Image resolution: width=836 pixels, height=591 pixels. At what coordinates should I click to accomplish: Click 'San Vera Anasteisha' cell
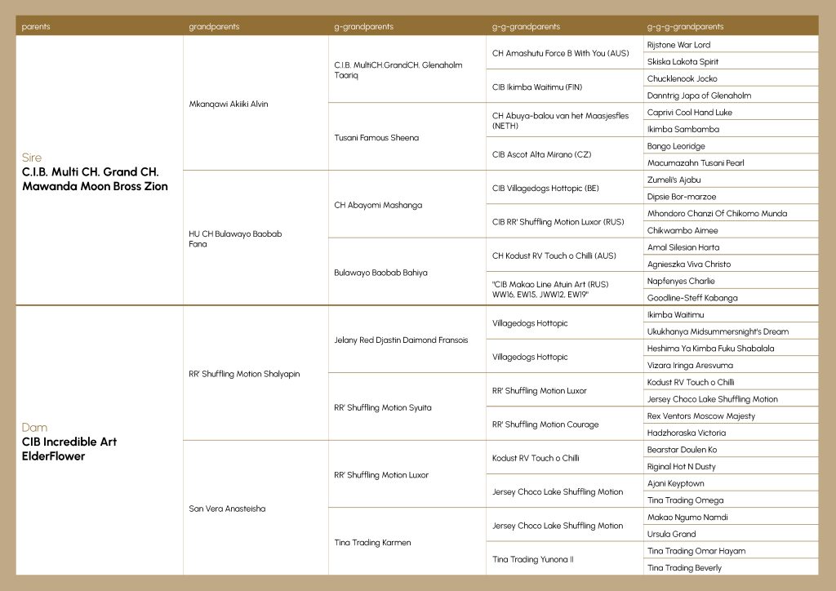tap(227, 509)
